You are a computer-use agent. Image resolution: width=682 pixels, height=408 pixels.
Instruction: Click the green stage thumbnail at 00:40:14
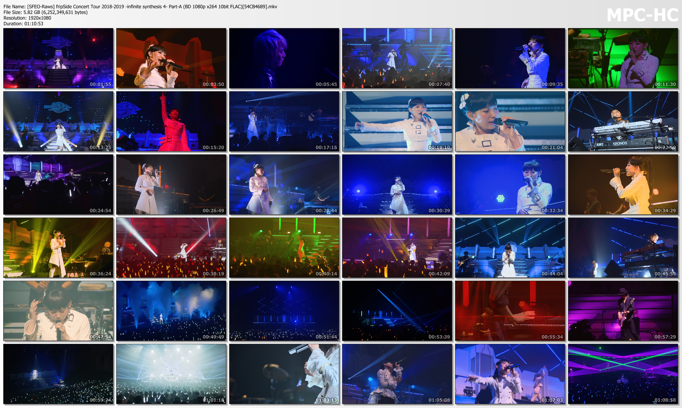click(x=284, y=248)
